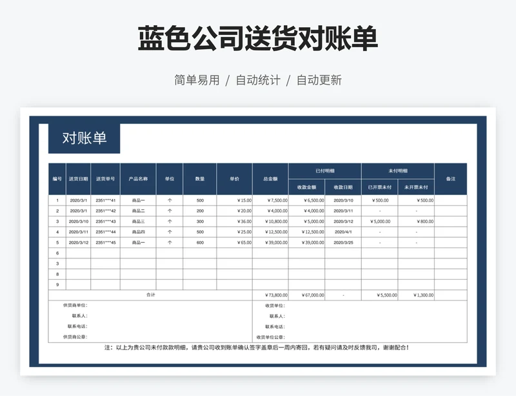Select the 单价 column header
This screenshot has height=396, width=516.
[234, 179]
